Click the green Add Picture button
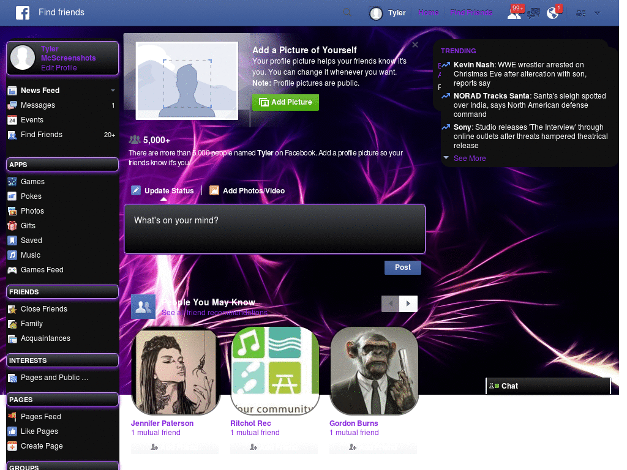Image resolution: width=627 pixels, height=470 pixels. [285, 102]
